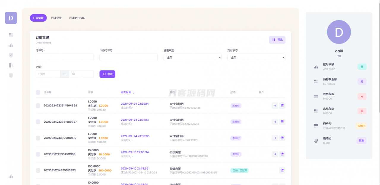
Task: Copy the invitation code with the 复制 button
Action: tap(361, 141)
